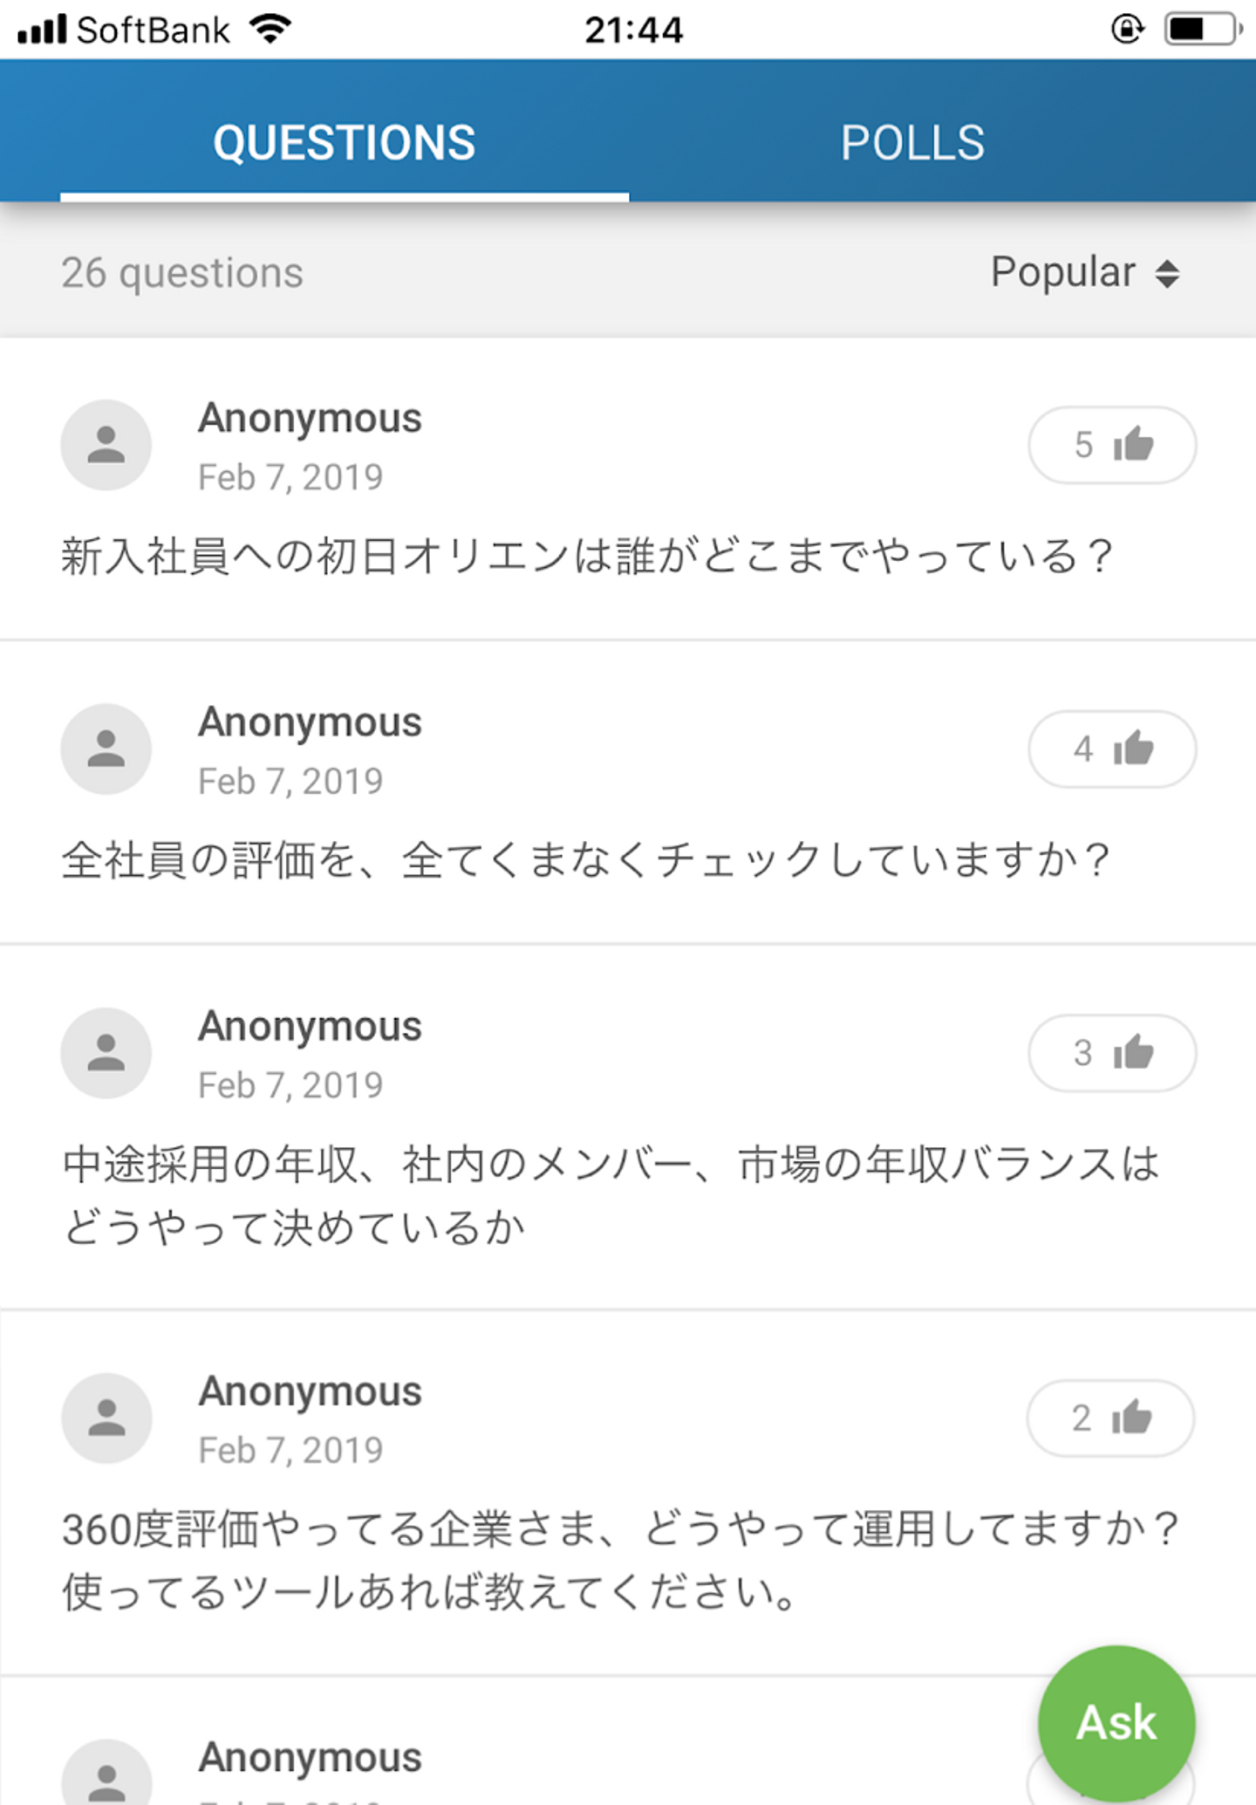Tap the rotation lock status icon
This screenshot has height=1805, width=1256.
coord(1127,30)
